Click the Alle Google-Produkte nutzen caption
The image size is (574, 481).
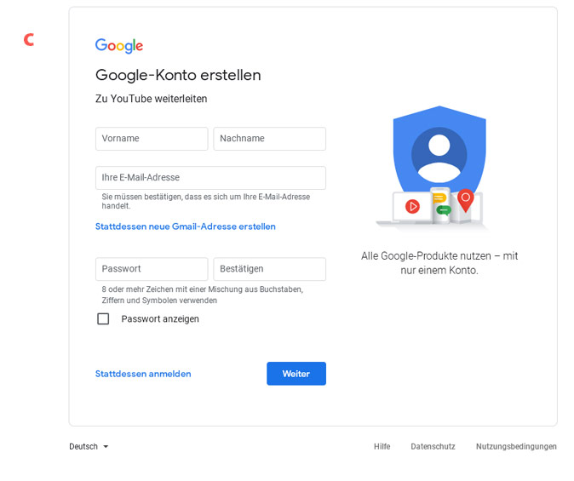[x=439, y=262]
